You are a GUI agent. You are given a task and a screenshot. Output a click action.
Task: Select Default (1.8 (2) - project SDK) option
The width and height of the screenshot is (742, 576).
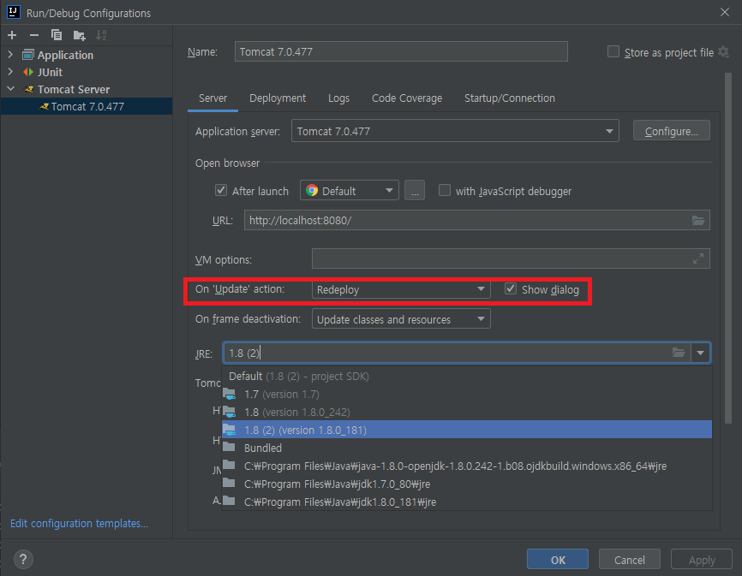coord(467,376)
